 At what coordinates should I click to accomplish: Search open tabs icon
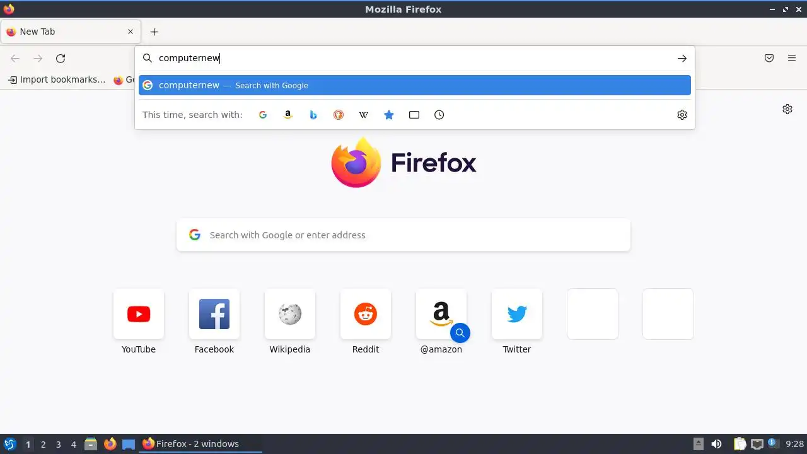414,115
